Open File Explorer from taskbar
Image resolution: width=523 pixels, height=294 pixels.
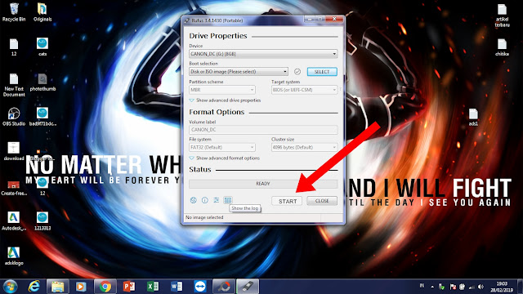click(x=58, y=287)
